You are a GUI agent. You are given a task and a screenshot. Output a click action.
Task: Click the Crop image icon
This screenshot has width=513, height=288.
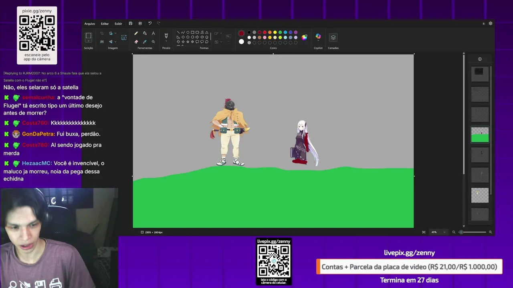coord(102,33)
